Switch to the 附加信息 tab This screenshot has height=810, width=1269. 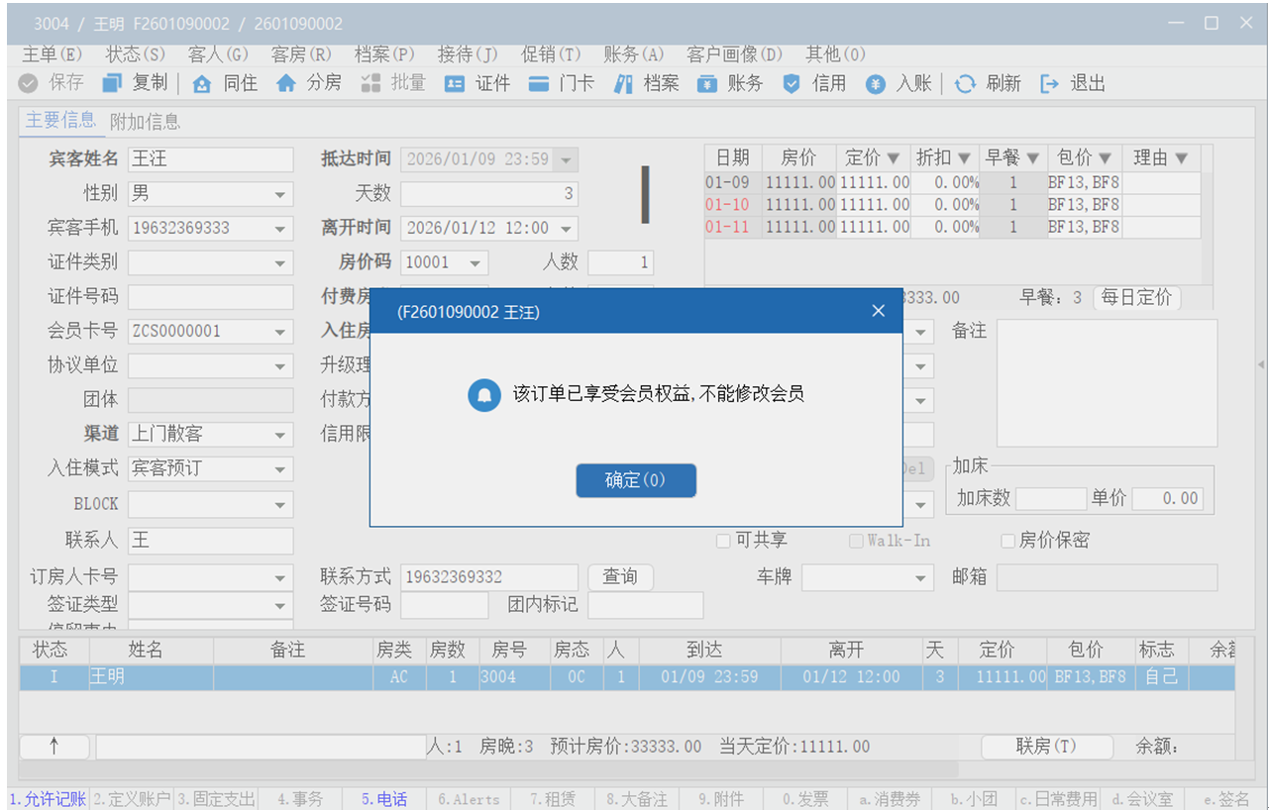(145, 122)
